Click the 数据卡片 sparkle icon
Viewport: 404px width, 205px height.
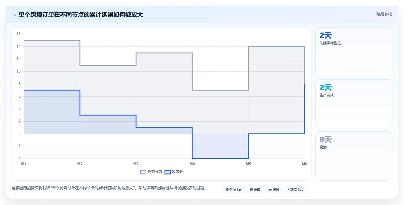click(x=288, y=189)
